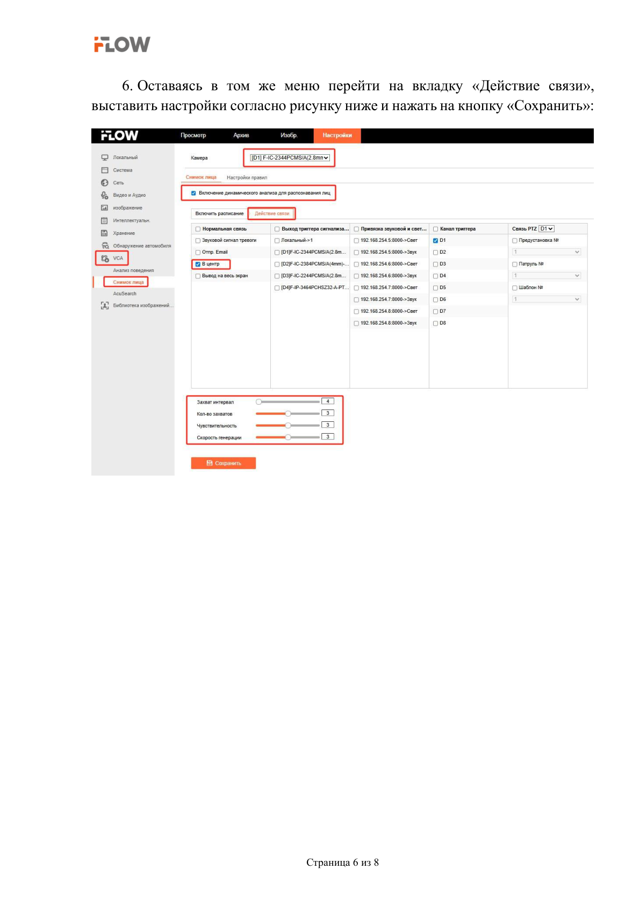The width and height of the screenshot is (640, 905).
Task: Click the Сохранить button
Action: coord(224,463)
